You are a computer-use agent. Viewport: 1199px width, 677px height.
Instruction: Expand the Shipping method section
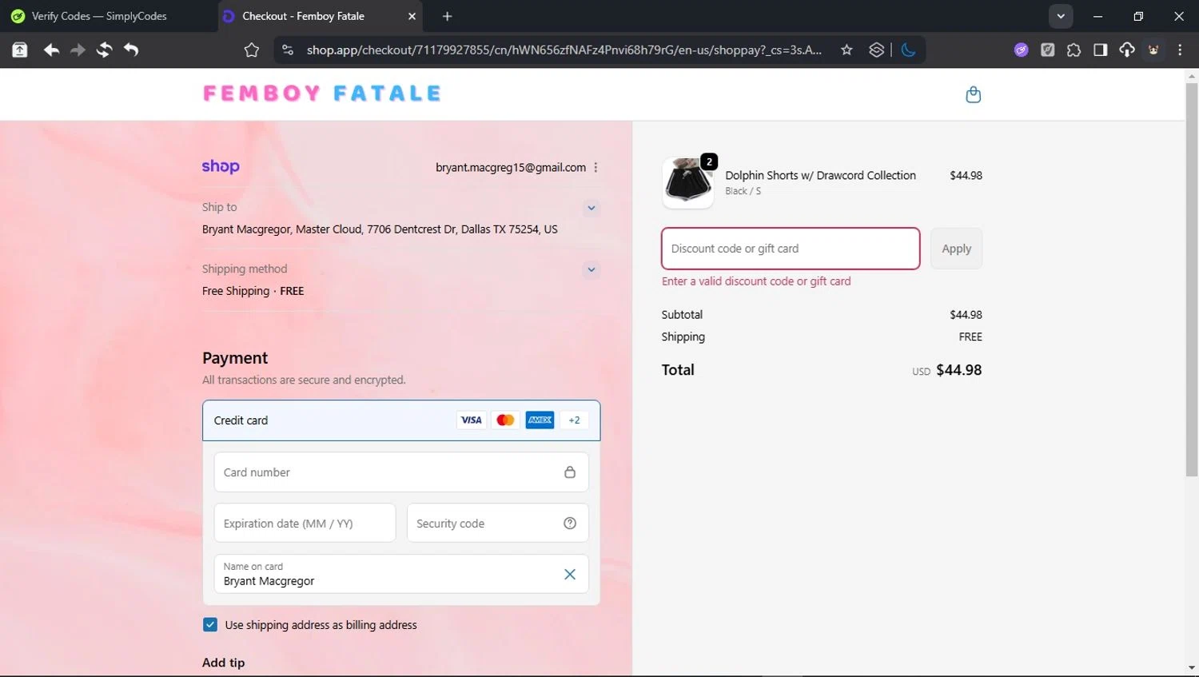592,269
